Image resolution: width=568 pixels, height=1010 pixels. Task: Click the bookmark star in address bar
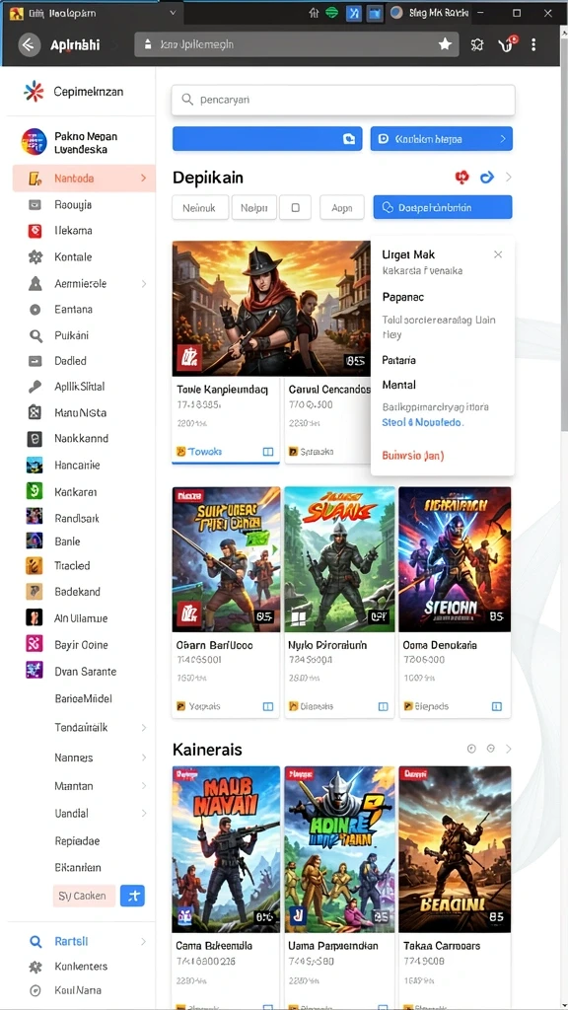(445, 43)
